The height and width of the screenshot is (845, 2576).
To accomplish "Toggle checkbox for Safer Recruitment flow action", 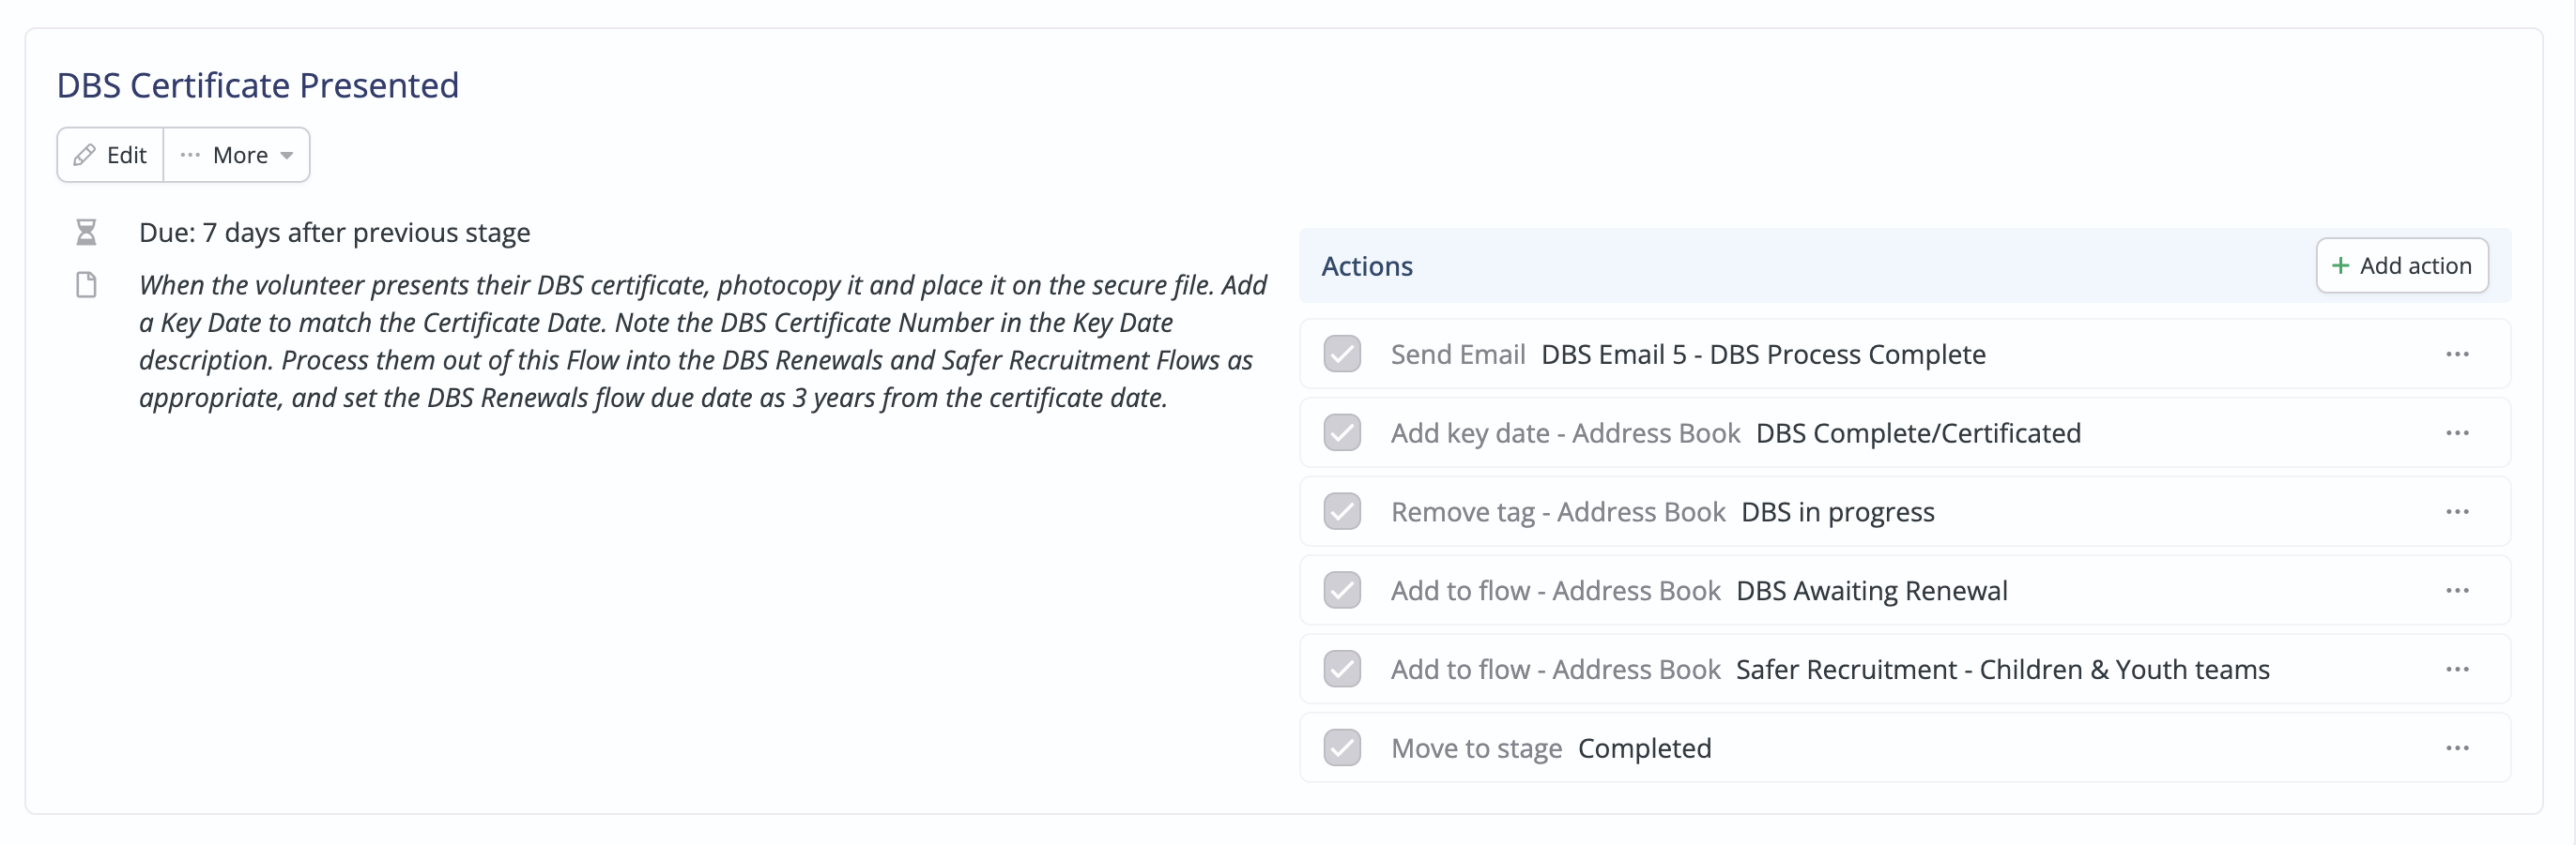I will coord(1342,671).
